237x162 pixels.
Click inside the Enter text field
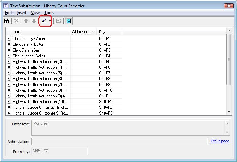coord(128,128)
